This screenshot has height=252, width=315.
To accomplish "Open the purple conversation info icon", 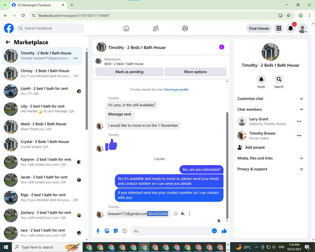I will tap(222, 47).
